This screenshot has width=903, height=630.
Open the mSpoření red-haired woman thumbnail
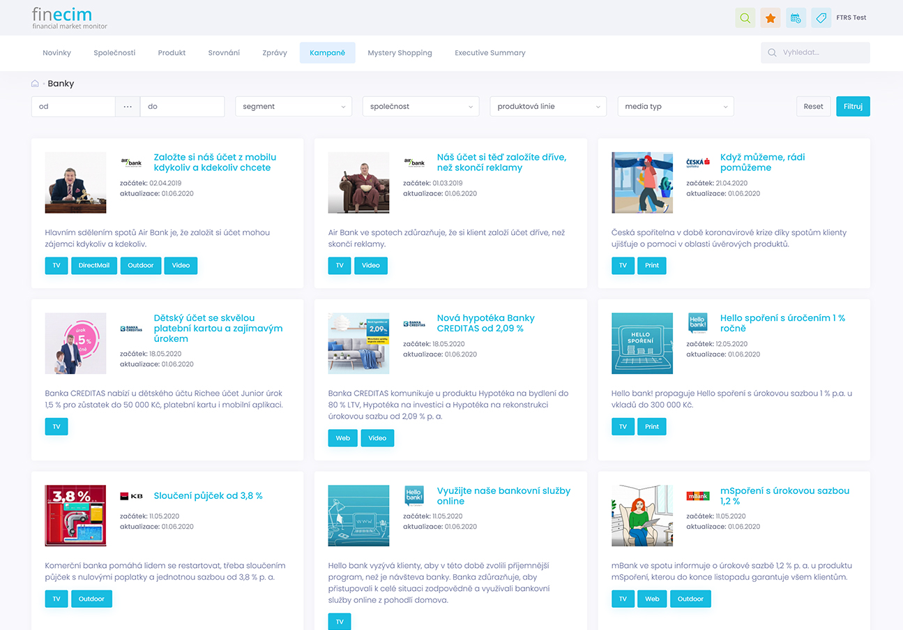(x=642, y=516)
